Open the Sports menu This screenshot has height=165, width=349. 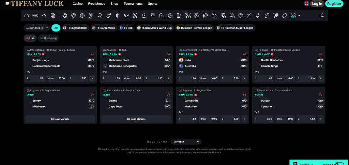[153, 4]
